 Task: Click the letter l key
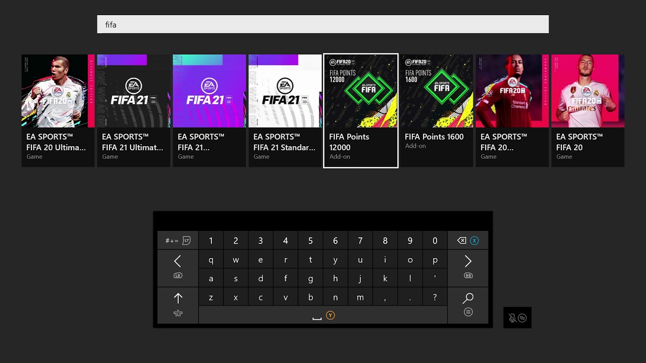tap(410, 278)
